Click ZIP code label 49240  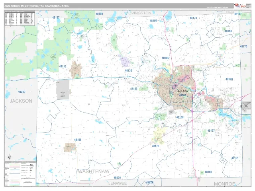(22, 92)
